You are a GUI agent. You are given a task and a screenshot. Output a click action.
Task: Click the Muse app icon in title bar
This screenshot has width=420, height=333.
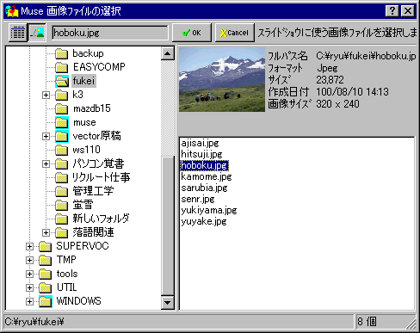coord(12,11)
